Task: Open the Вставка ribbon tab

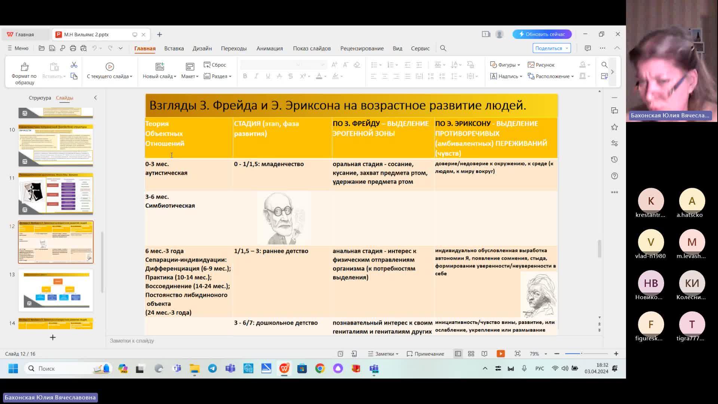Action: tap(174, 48)
